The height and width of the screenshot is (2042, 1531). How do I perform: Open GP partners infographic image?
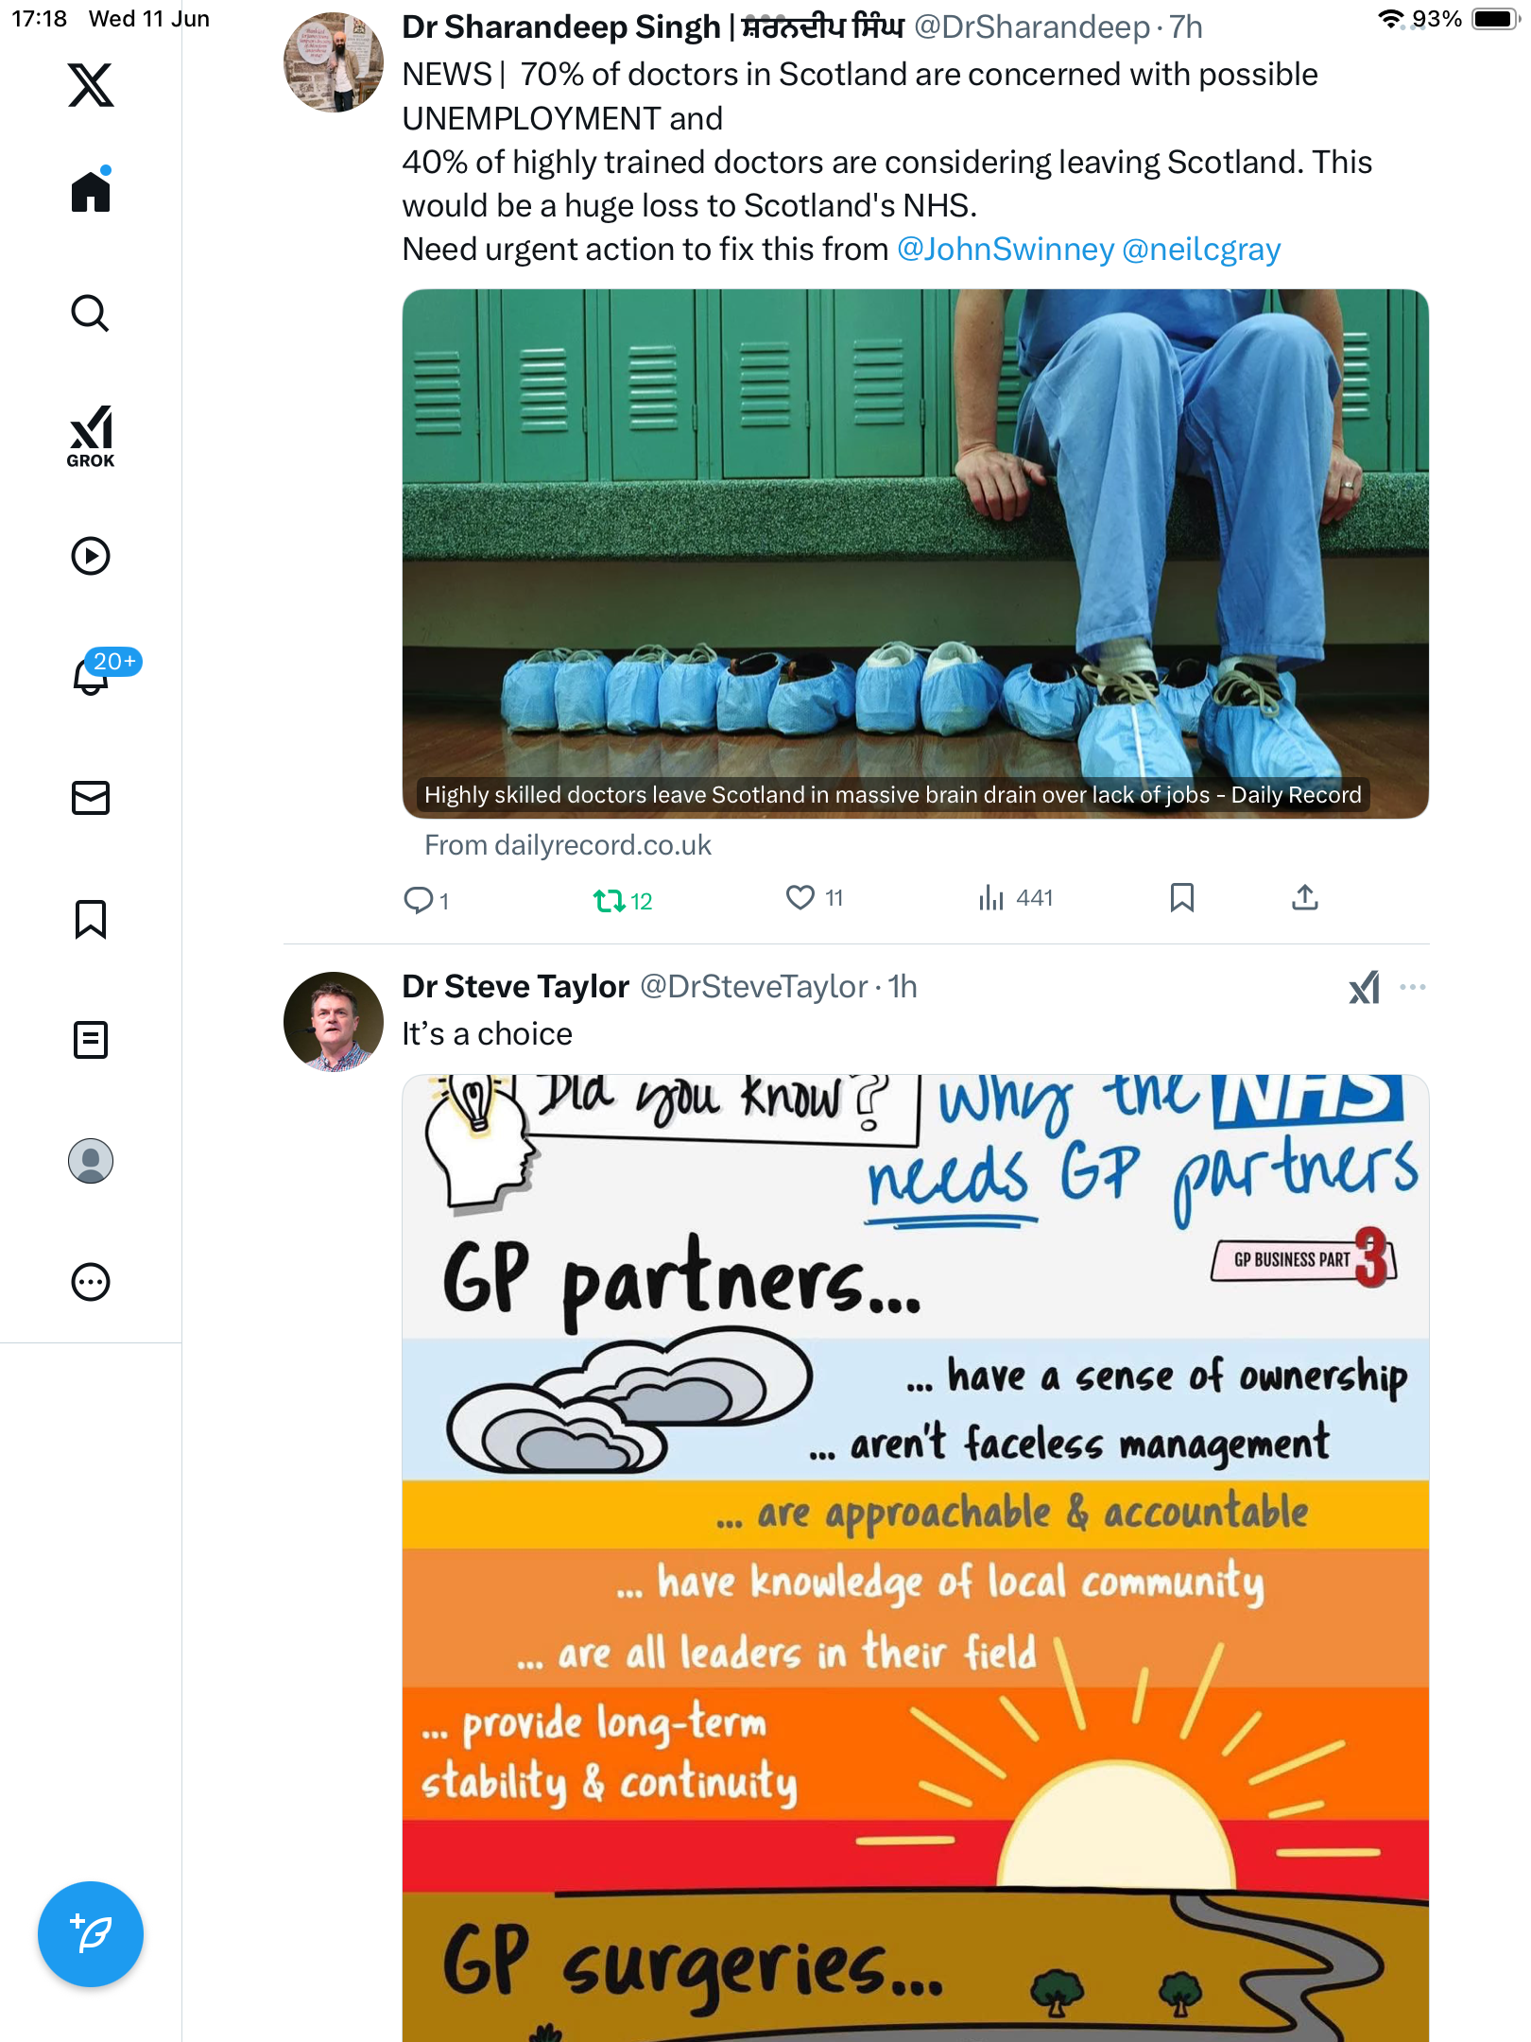coord(915,1558)
